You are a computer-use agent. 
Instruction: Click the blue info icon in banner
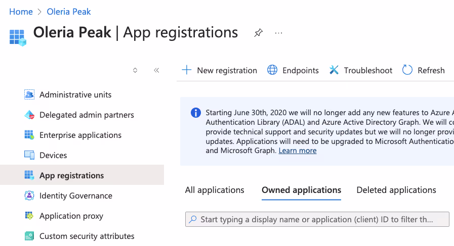point(196,113)
